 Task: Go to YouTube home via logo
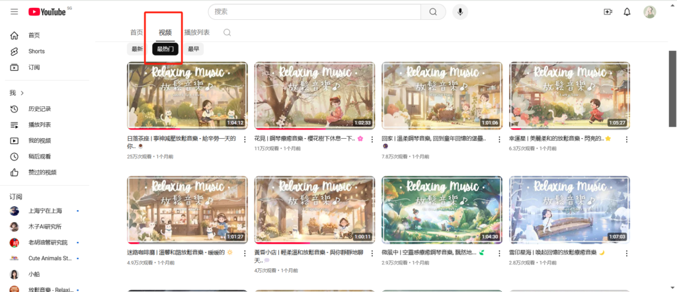coord(47,12)
